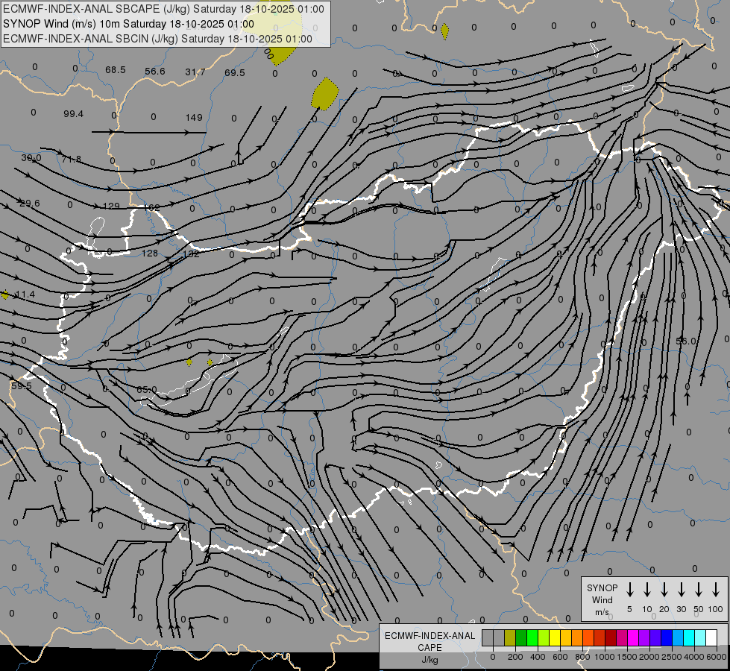
Task: Click the SBCAPE title line
Action: [x=163, y=9]
